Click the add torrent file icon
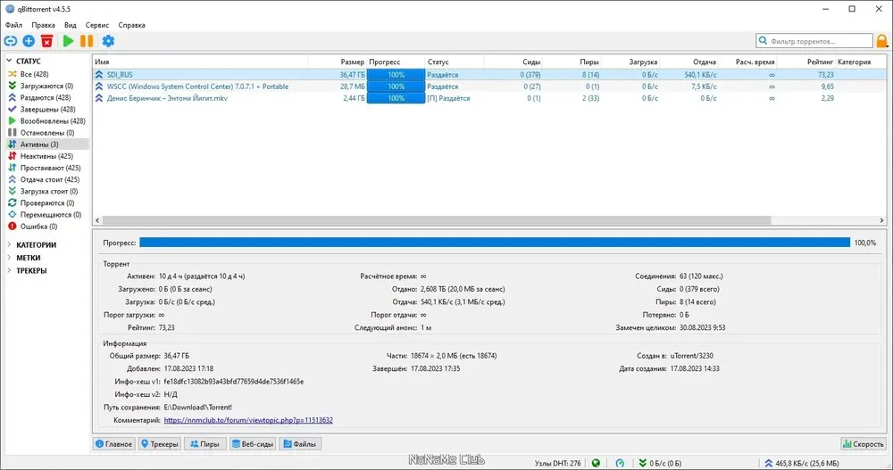 click(29, 41)
